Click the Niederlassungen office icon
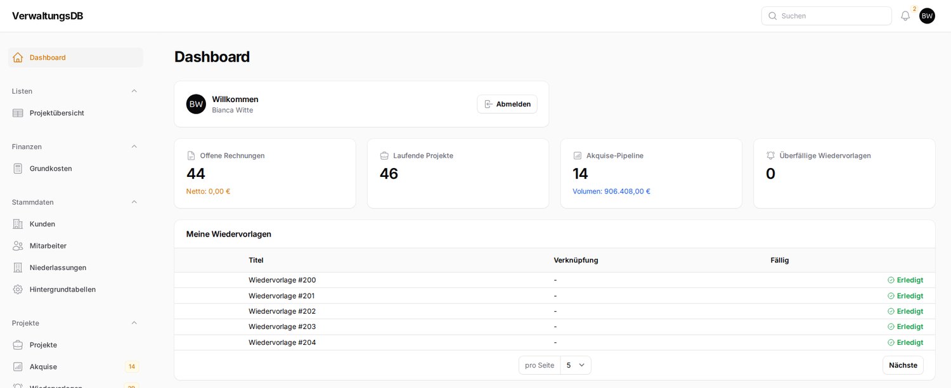The width and height of the screenshot is (951, 388). pyautogui.click(x=18, y=268)
